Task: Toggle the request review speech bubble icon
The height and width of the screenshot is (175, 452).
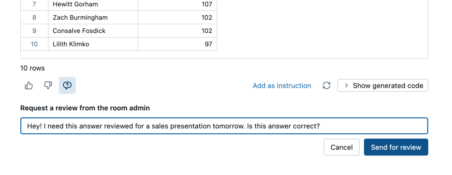Action: [x=67, y=86]
